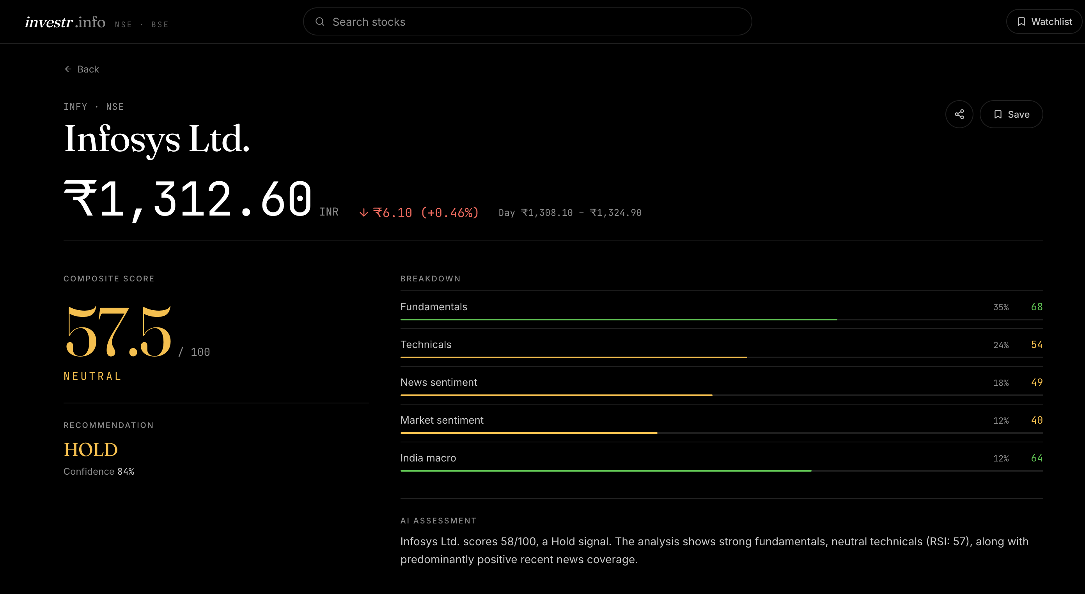
Task: Click the India macro green progress bar
Action: coord(606,471)
